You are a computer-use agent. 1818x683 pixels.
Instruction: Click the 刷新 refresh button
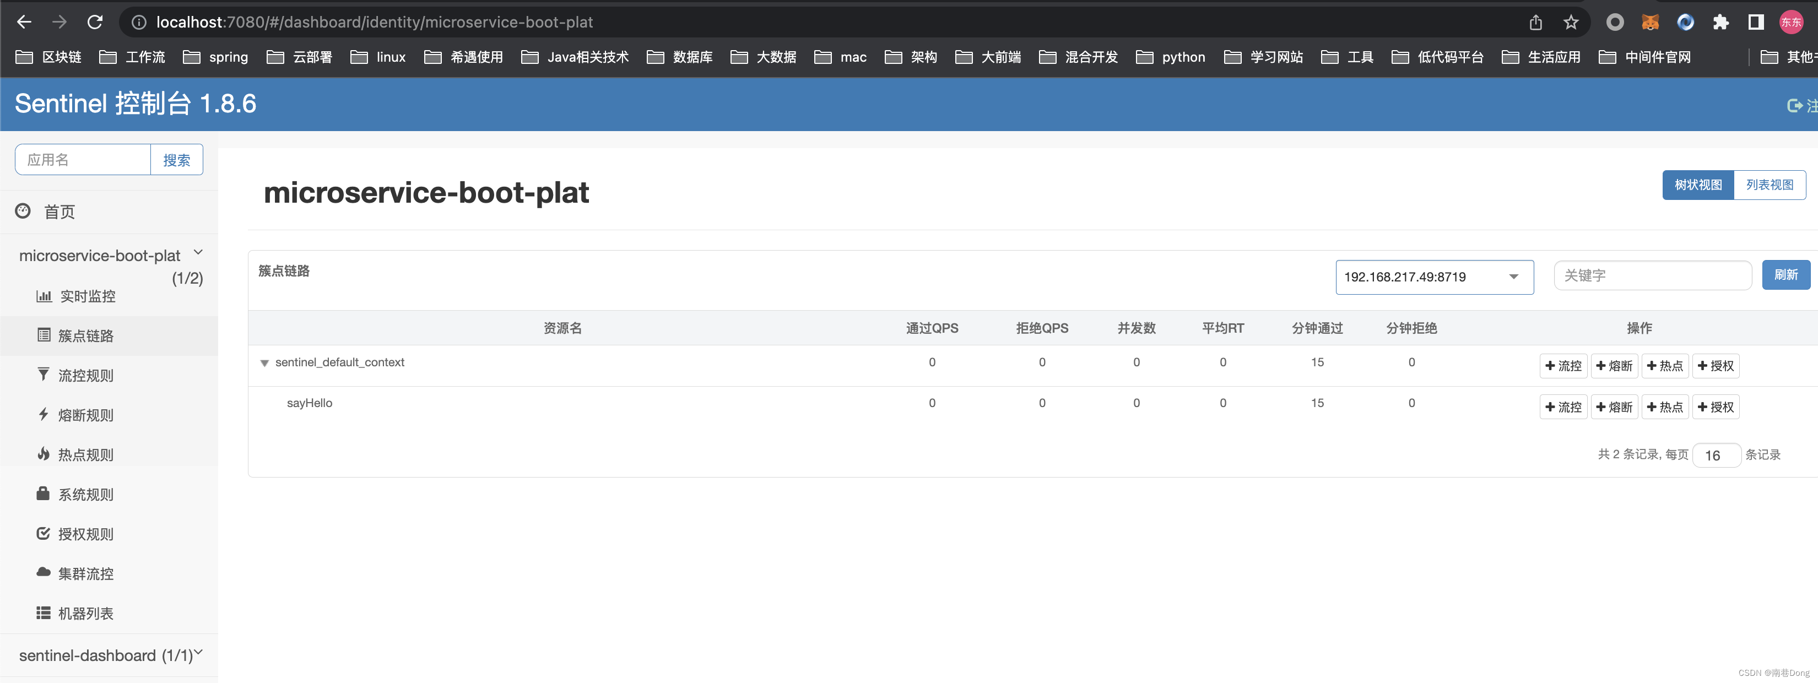1785,274
